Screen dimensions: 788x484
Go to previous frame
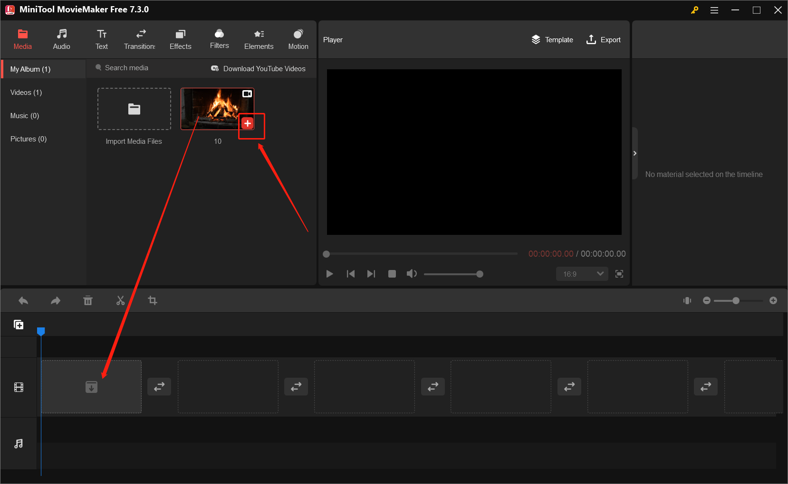click(351, 274)
